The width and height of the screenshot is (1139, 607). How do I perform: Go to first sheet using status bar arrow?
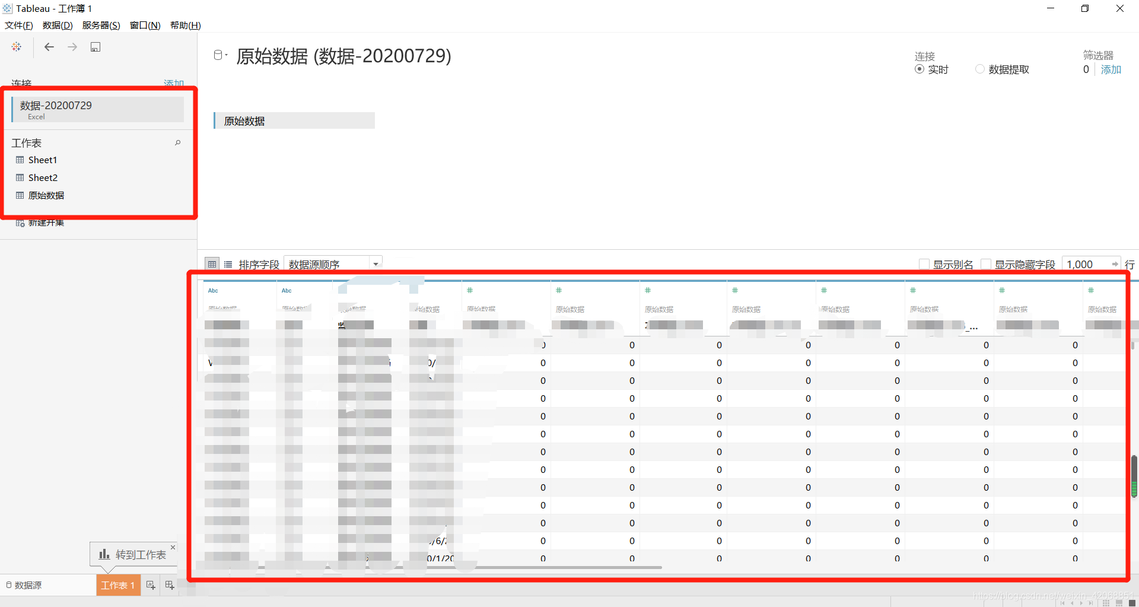(x=1062, y=603)
